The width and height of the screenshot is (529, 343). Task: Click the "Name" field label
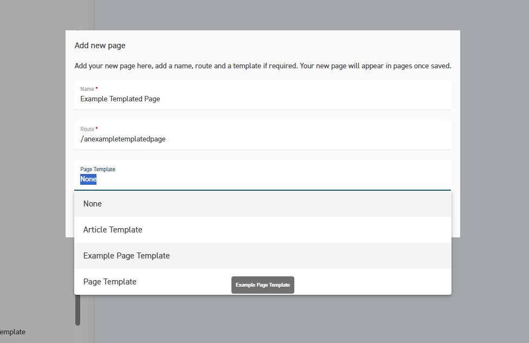click(87, 89)
